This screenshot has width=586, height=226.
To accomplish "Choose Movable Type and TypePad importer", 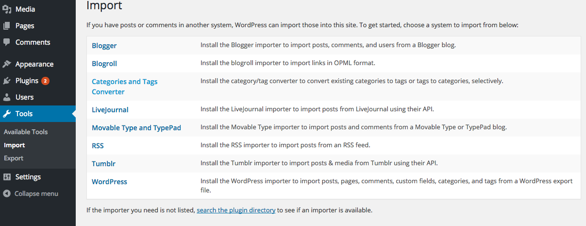I will (136, 128).
